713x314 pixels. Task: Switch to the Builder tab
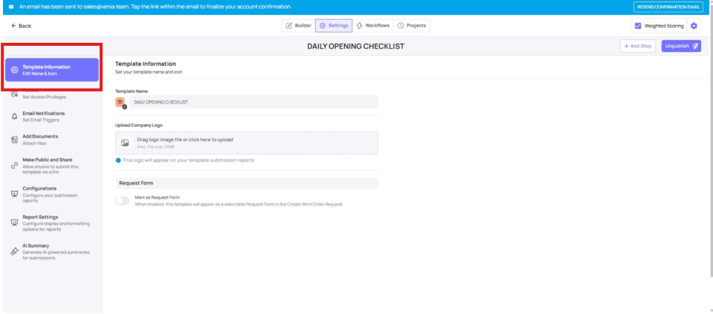(298, 26)
